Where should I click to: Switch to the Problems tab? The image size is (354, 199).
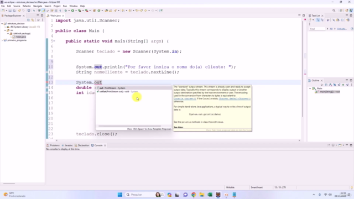[x=53, y=145]
